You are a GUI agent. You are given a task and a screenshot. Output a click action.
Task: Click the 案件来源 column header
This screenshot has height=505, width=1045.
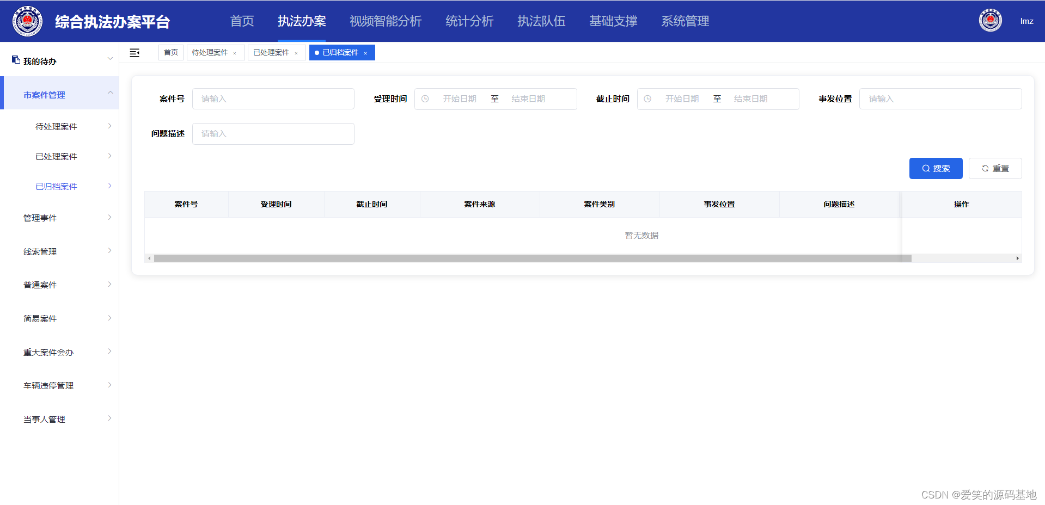point(480,204)
